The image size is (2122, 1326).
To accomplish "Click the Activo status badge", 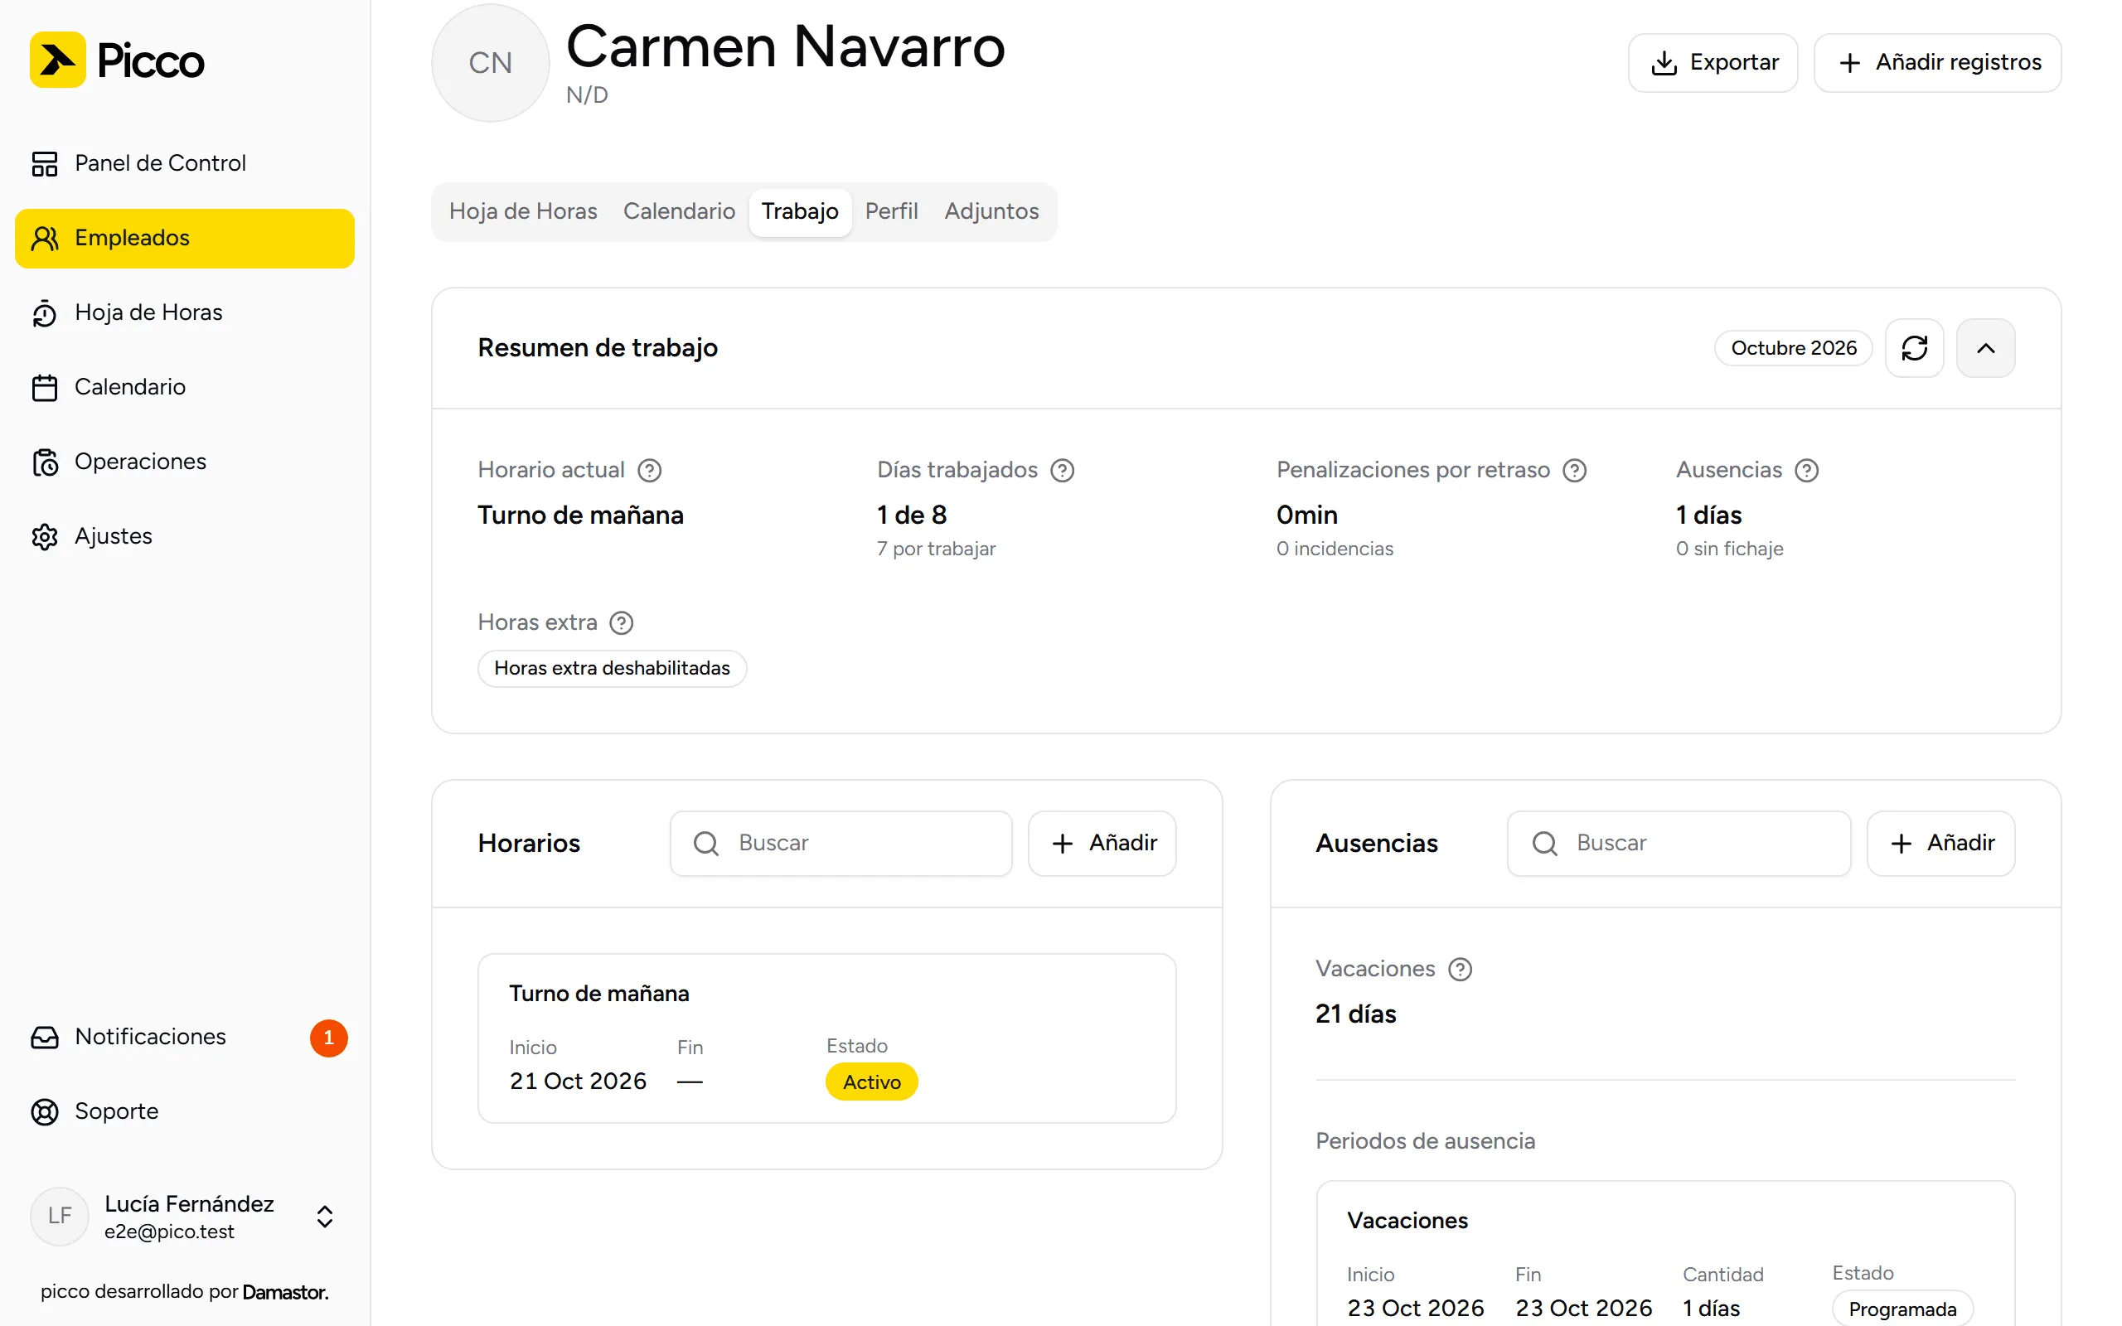I will 872,1082.
